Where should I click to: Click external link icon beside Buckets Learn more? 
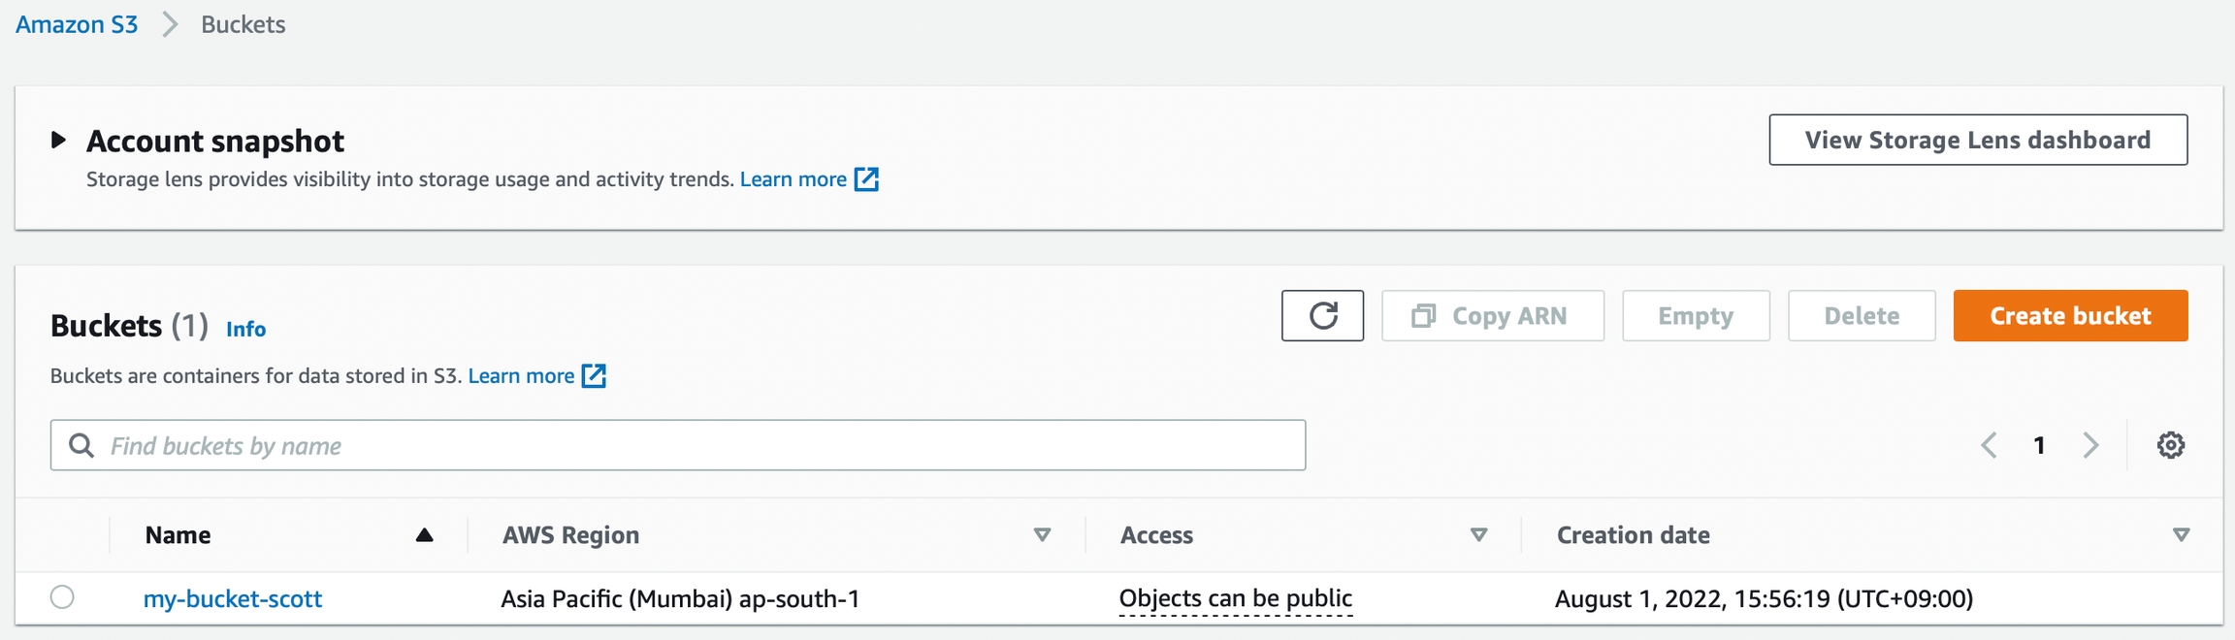coord(594,376)
